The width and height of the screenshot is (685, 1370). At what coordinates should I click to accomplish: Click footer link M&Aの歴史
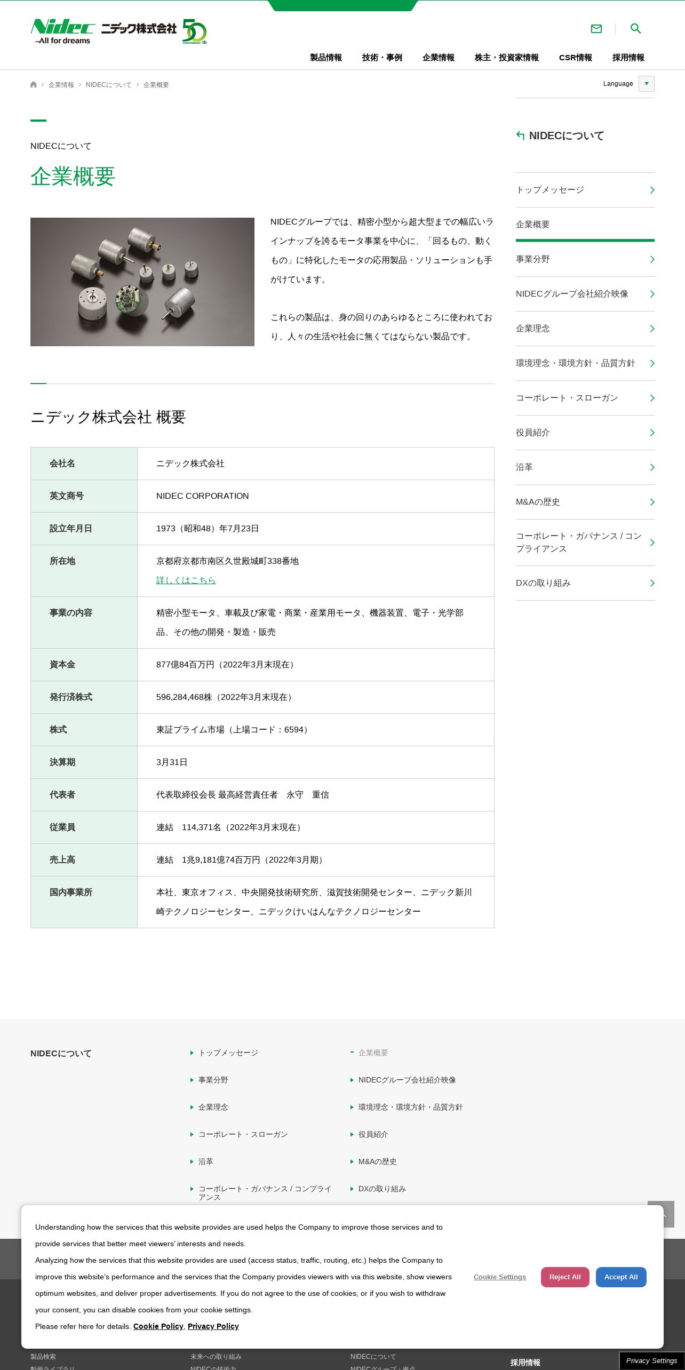point(378,1161)
